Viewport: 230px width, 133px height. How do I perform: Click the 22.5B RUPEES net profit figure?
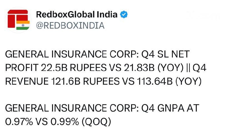click(74, 68)
